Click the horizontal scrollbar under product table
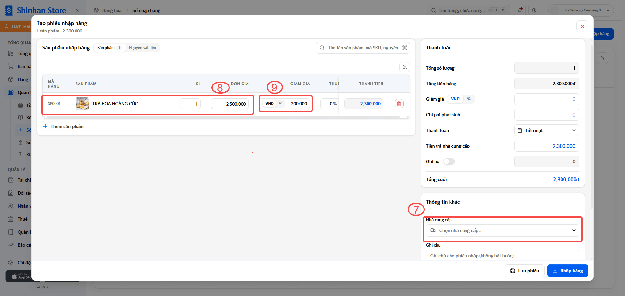 (223, 116)
